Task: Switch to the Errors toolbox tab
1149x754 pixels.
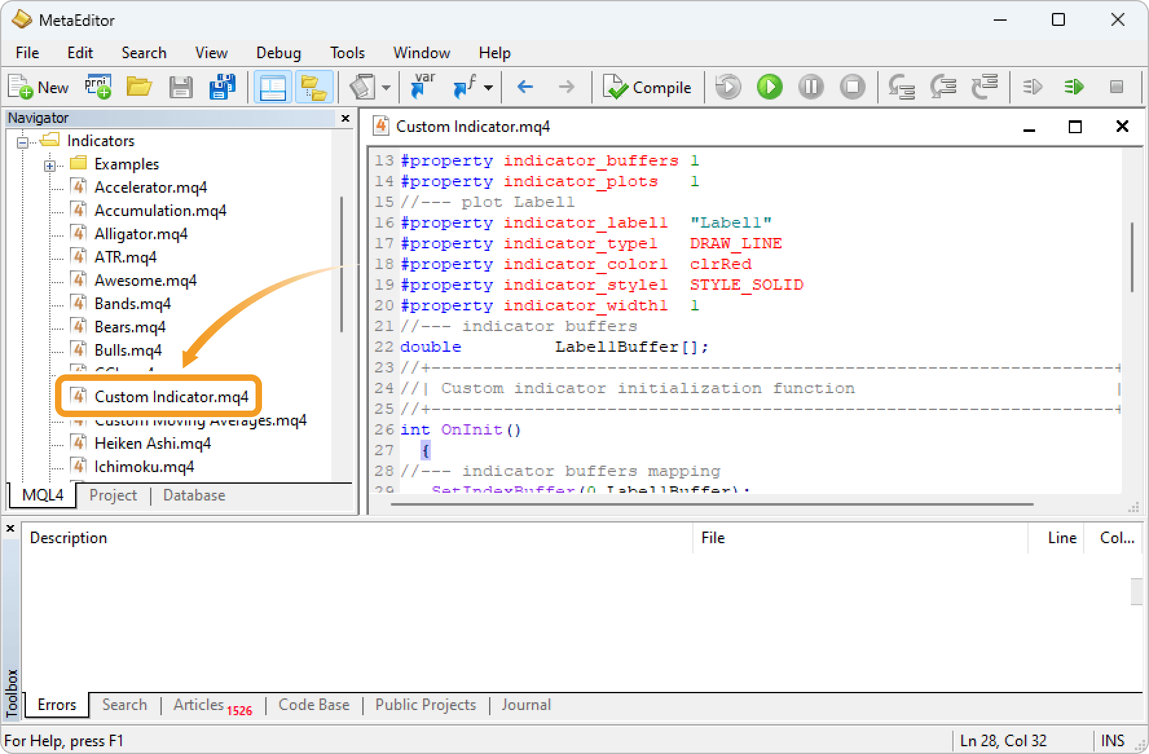Action: pos(57,705)
